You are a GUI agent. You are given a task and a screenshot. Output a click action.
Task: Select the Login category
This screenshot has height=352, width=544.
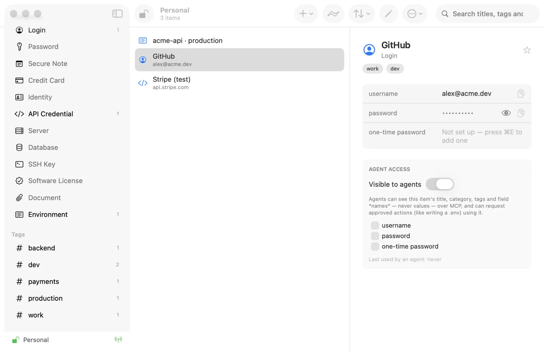pyautogui.click(x=67, y=30)
